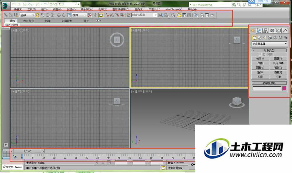The height and width of the screenshot is (173, 292).
Task: Open the Display command panel tab
Action: 278,31
